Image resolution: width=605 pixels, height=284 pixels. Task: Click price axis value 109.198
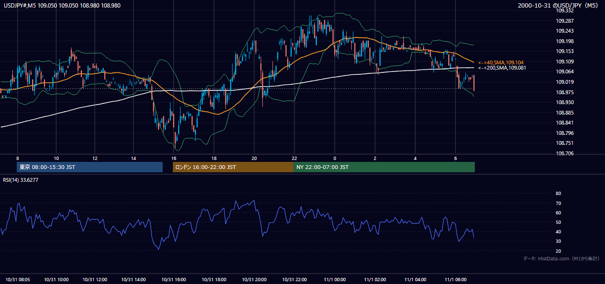(x=565, y=41)
